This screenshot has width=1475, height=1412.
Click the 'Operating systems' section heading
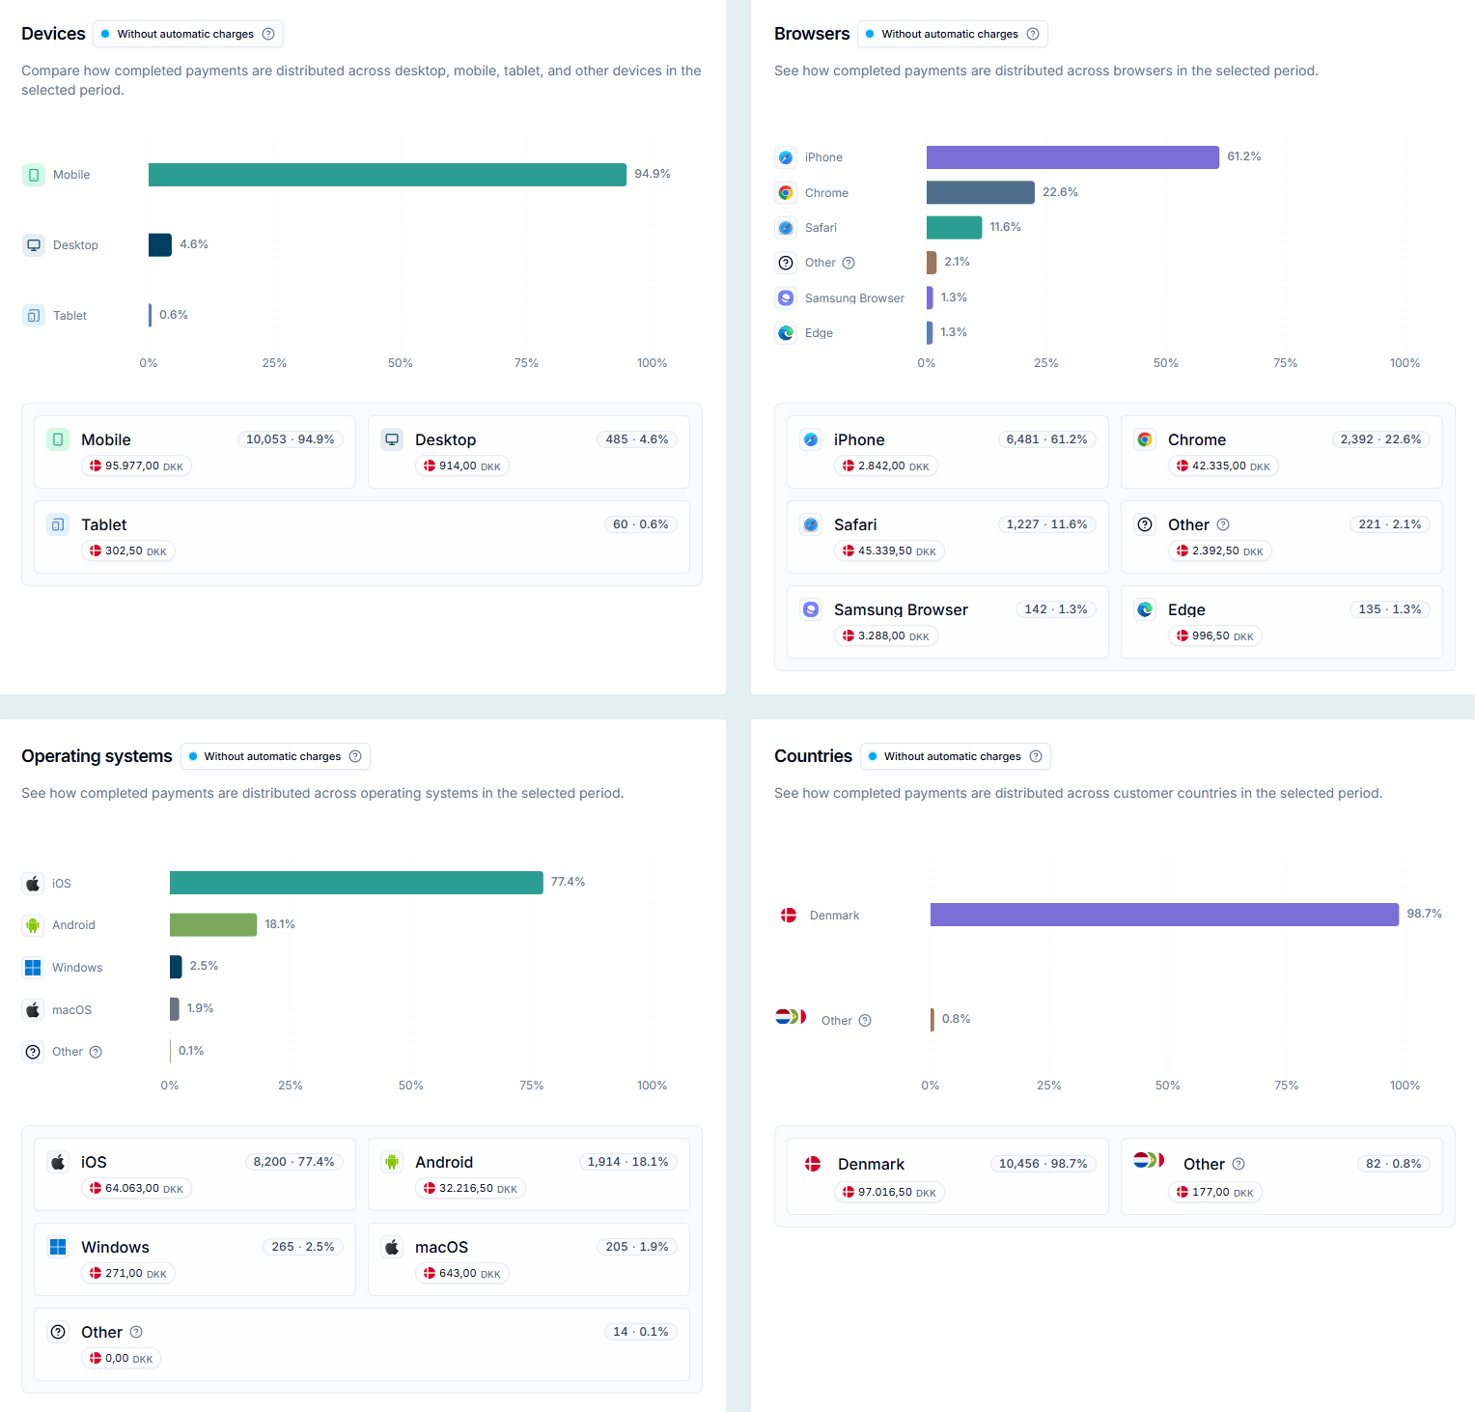(97, 756)
